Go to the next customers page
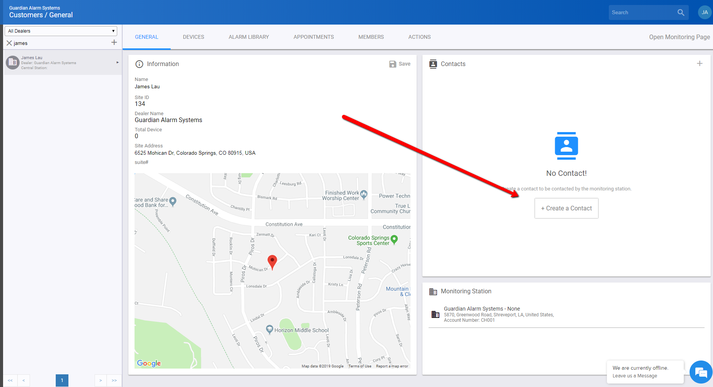 [x=101, y=380]
